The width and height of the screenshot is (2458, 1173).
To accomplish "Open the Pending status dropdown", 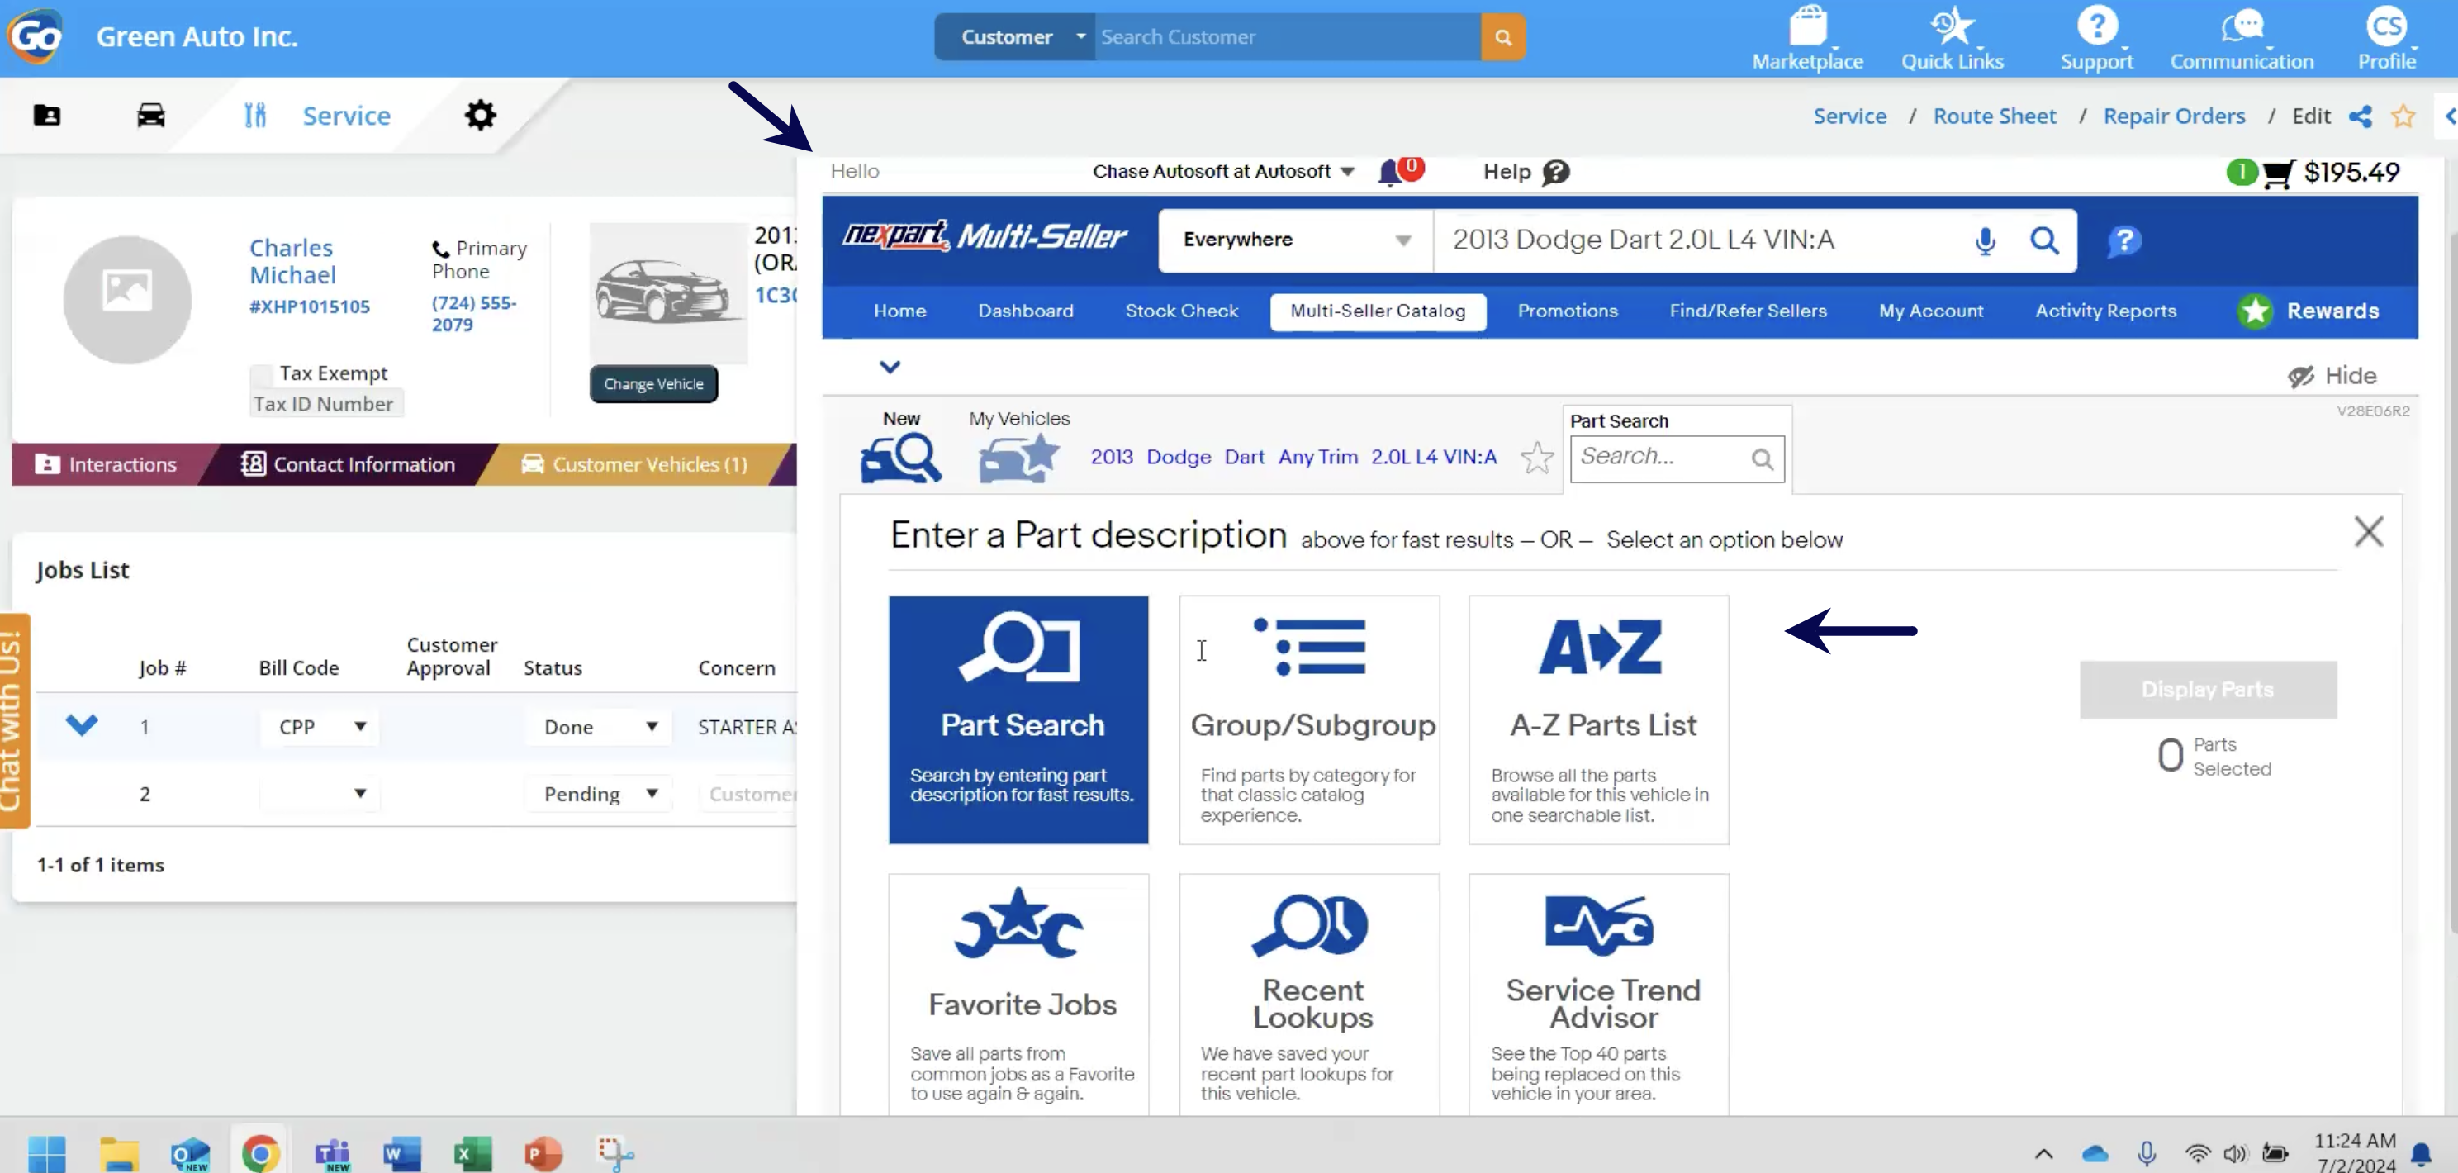I will pyautogui.click(x=600, y=794).
